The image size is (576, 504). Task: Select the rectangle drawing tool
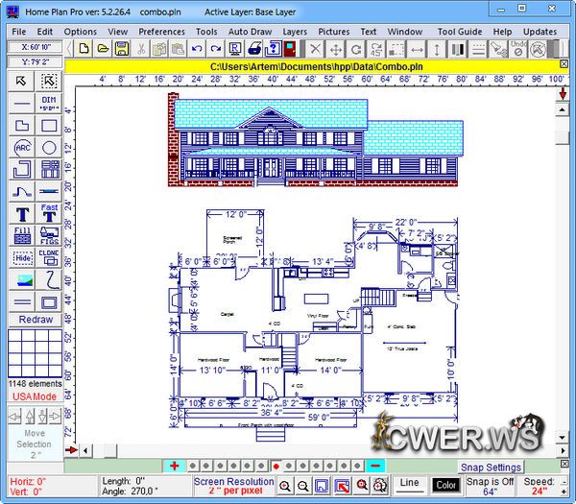[49, 125]
